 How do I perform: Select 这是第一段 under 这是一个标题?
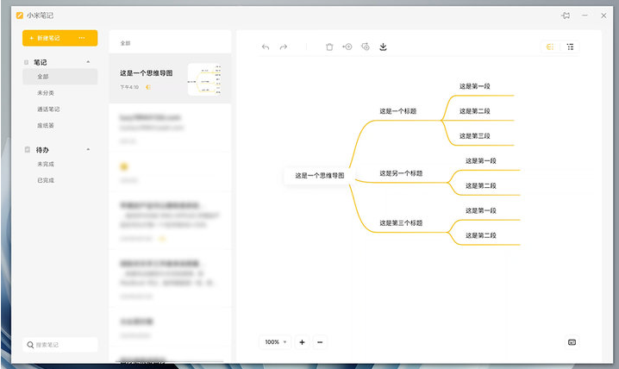coord(474,86)
